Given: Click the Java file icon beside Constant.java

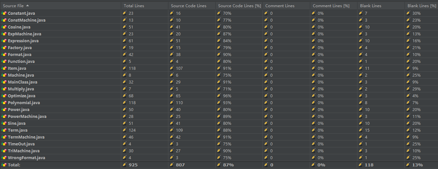Looking at the screenshot, I should [4, 13].
